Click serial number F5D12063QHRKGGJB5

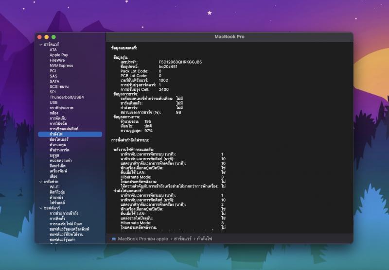[180, 62]
